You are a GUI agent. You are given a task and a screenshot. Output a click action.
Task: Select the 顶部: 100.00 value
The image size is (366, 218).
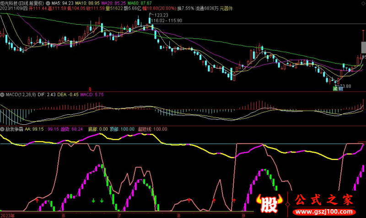(x=122, y=129)
